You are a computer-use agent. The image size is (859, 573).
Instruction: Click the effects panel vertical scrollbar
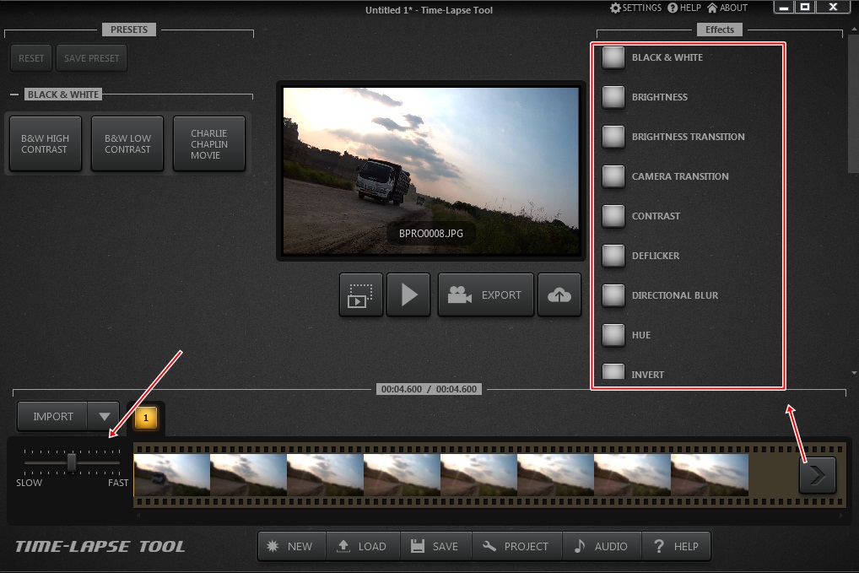click(854, 104)
